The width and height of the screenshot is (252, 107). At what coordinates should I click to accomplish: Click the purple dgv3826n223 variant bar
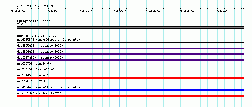click(131, 54)
